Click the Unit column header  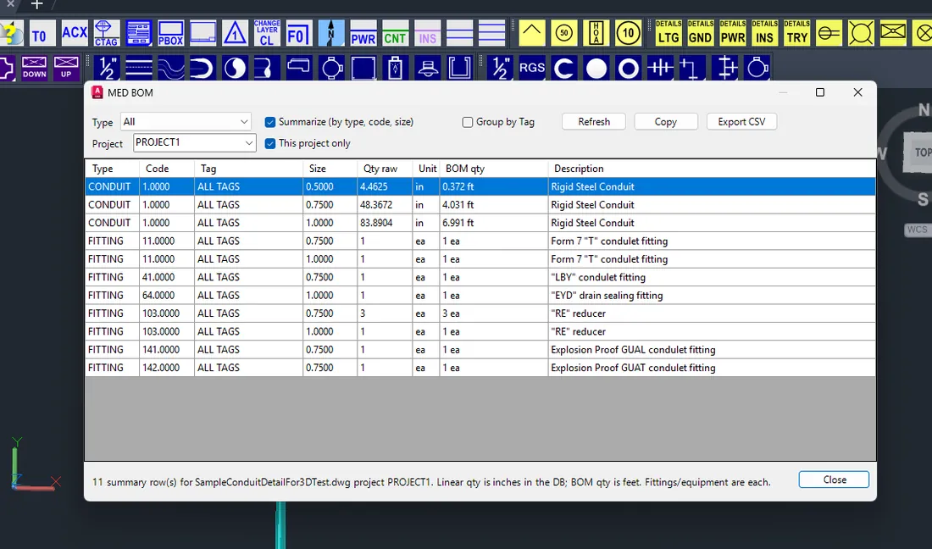426,168
